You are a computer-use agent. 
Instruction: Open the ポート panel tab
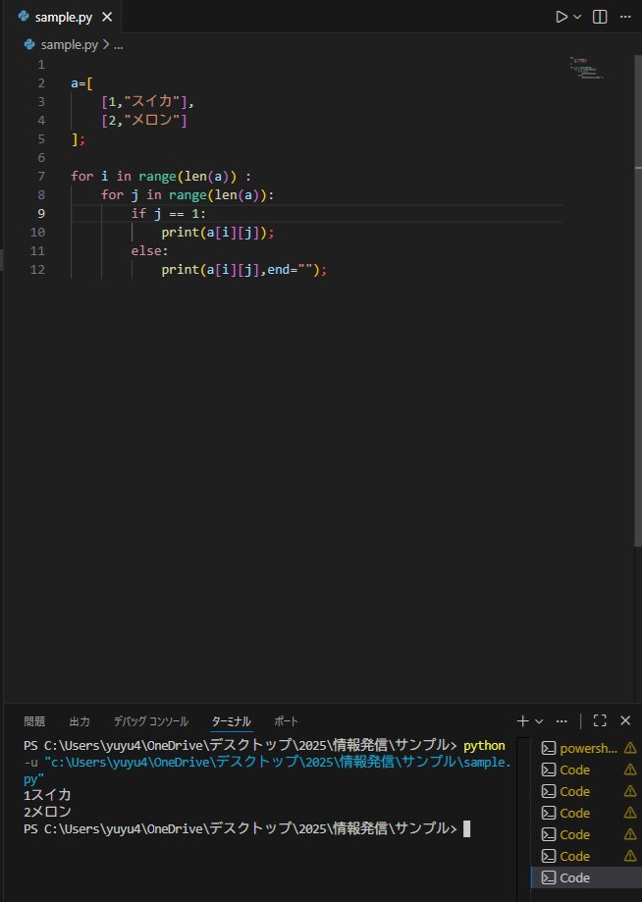tap(286, 720)
